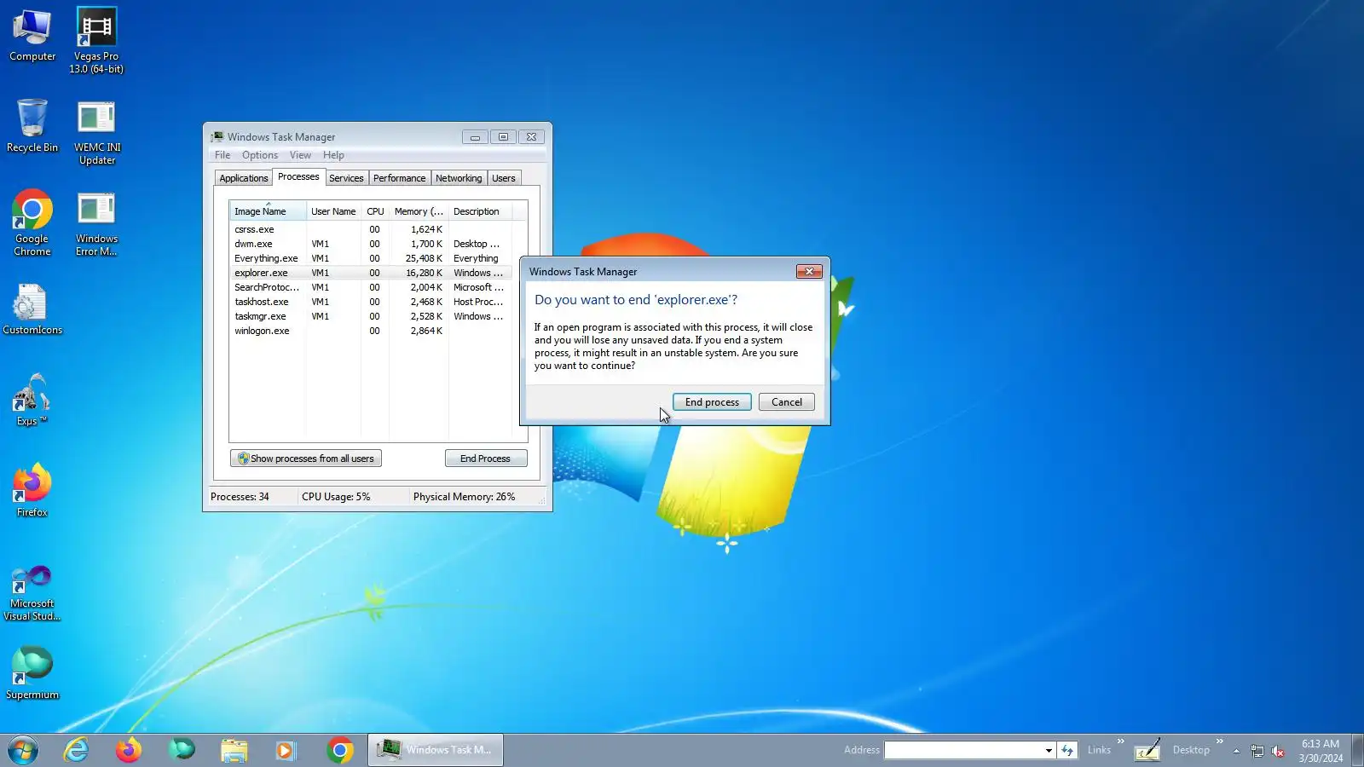The width and height of the screenshot is (1364, 767).
Task: Select the Recycle Bin icon
Action: point(32,125)
